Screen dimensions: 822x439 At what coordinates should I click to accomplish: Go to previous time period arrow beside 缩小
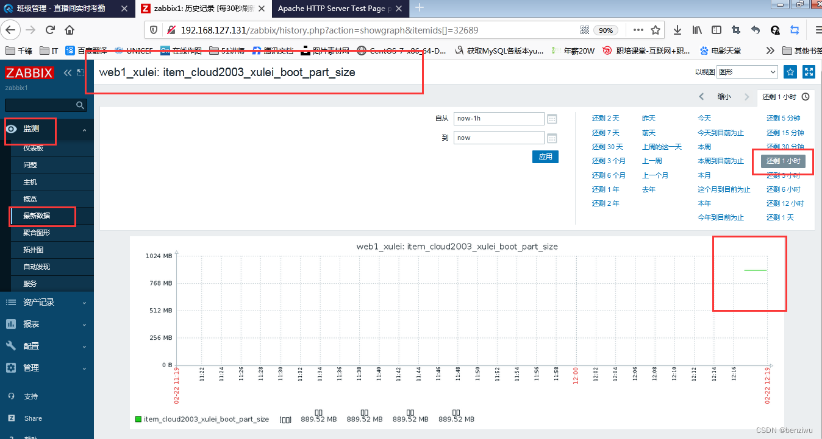tap(702, 97)
